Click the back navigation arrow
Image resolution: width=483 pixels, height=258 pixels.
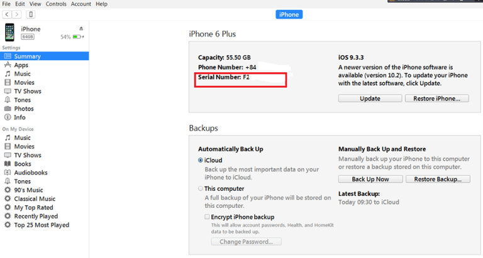click(x=8, y=14)
